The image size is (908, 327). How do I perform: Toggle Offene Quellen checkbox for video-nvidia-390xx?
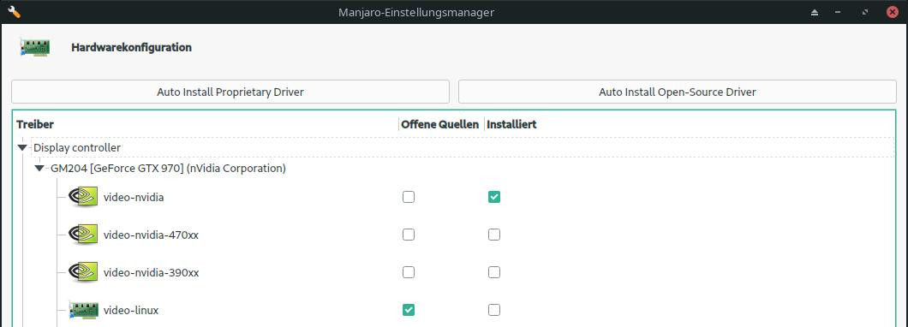[x=409, y=272]
